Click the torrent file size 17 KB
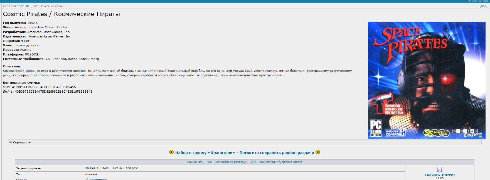490x180 pixels. pyautogui.click(x=440, y=178)
